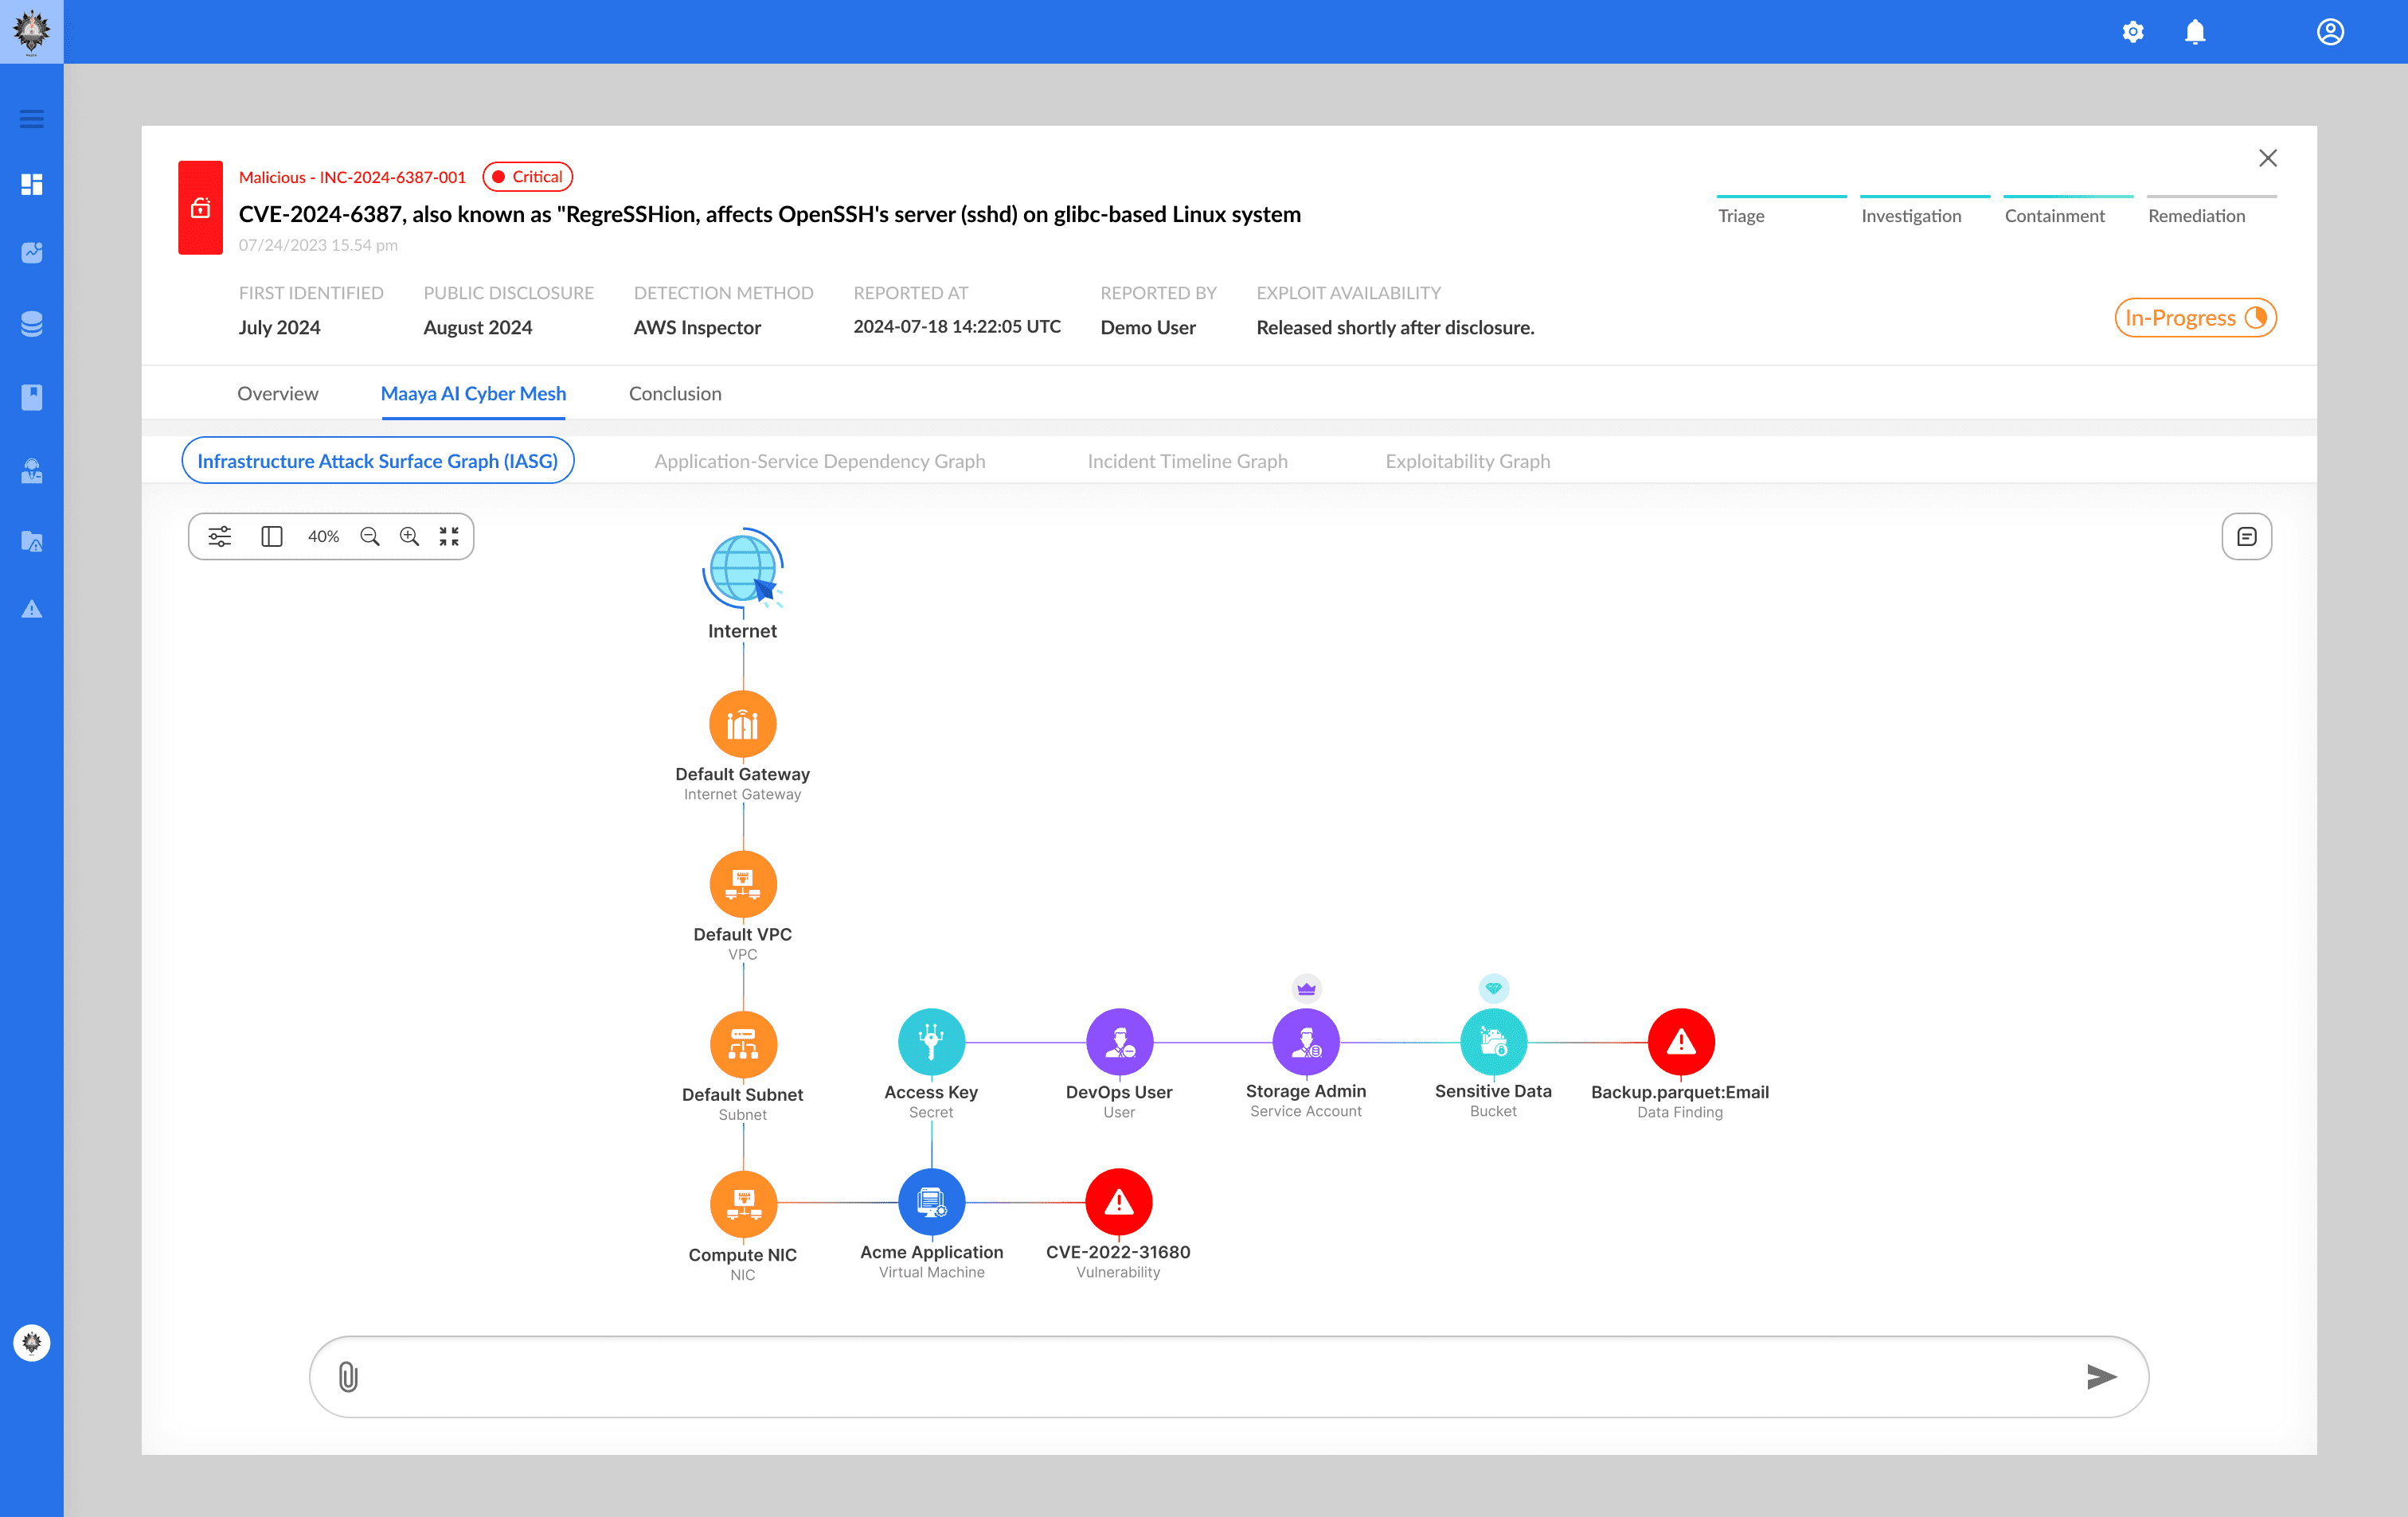Click the CVE-2022-31680 vulnerability node
The height and width of the screenshot is (1517, 2408).
(x=1118, y=1202)
